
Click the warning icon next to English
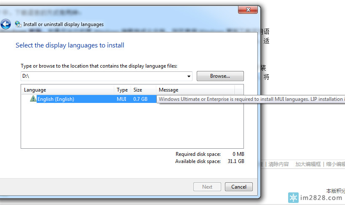click(33, 99)
